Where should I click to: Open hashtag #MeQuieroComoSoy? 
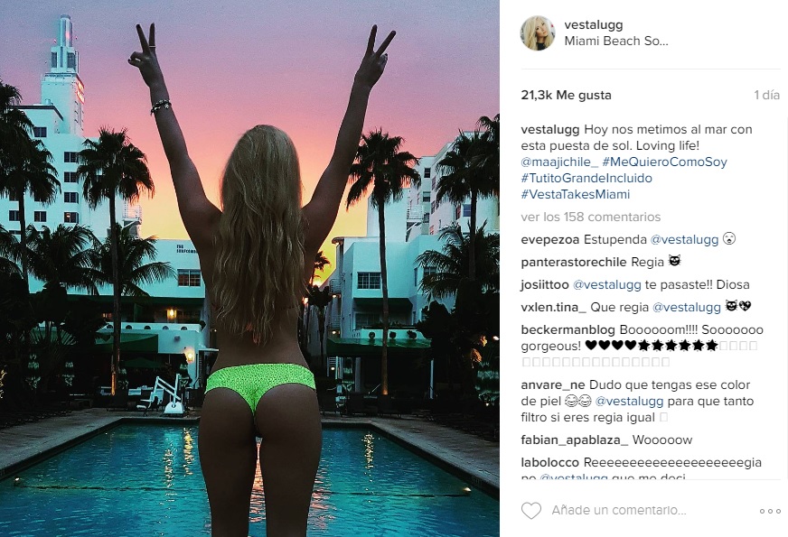665,162
